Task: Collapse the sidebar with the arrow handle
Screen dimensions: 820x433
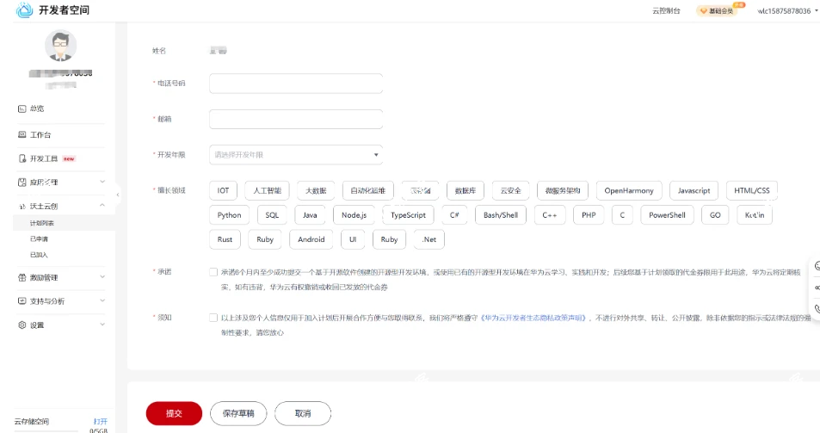Action: tap(118, 195)
